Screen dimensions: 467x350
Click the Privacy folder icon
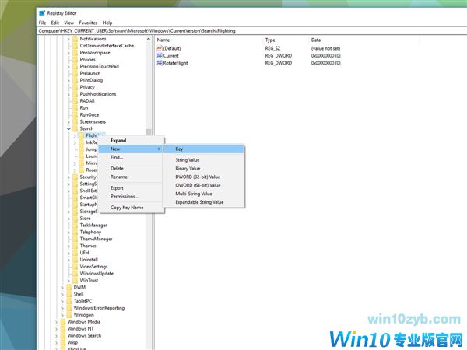[75, 87]
